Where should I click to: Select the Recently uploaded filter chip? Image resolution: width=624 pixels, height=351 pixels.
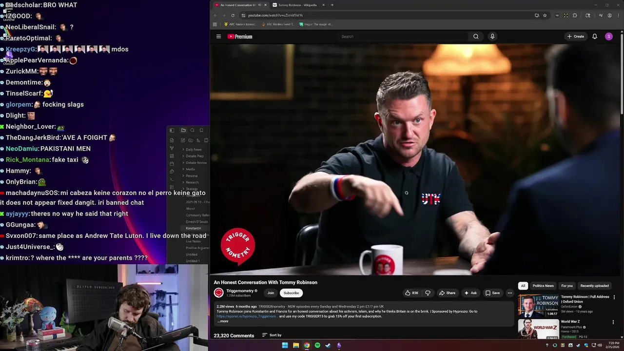click(x=594, y=286)
